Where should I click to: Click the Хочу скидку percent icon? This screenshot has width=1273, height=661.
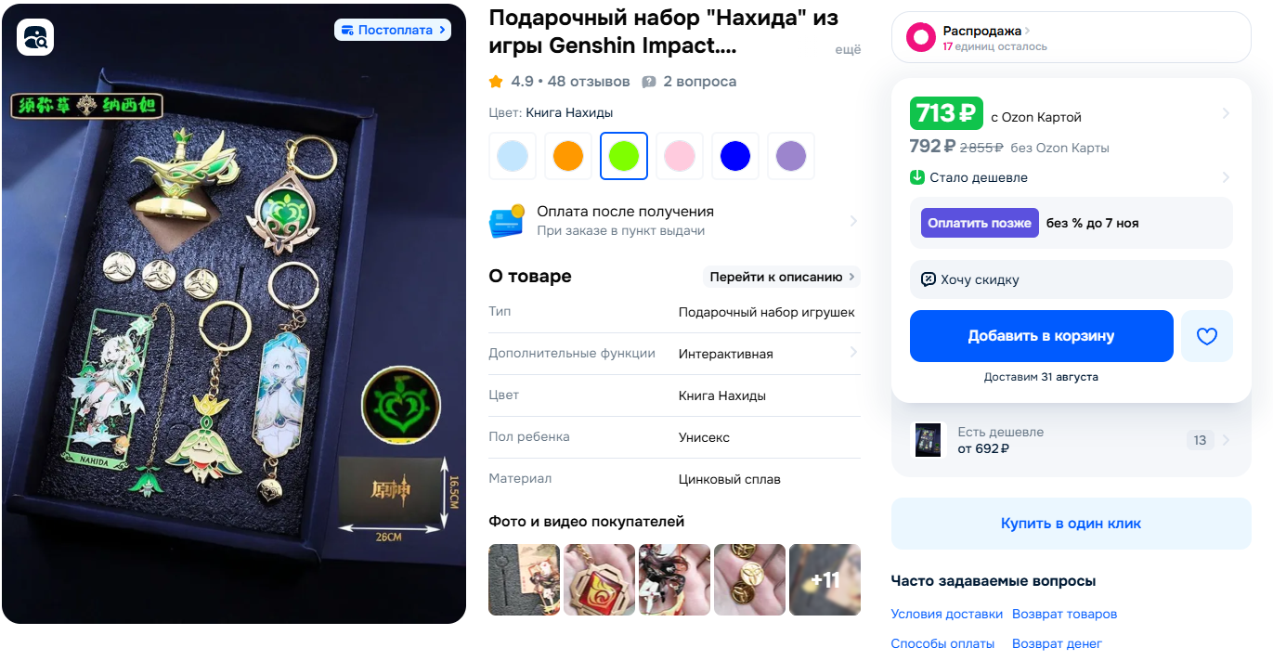pyautogui.click(x=929, y=279)
